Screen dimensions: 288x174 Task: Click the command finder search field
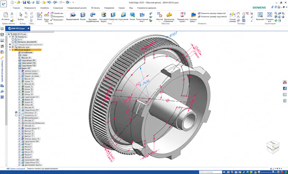coord(210,172)
